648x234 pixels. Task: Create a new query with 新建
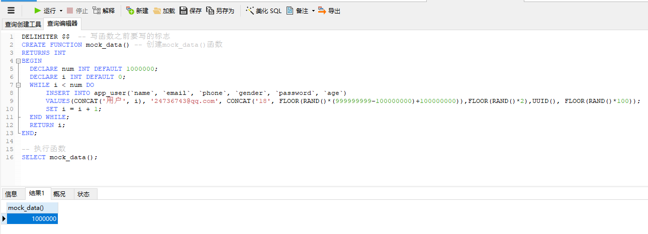tap(137, 11)
